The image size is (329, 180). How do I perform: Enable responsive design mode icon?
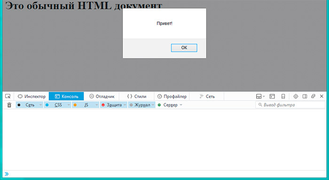tap(283, 96)
